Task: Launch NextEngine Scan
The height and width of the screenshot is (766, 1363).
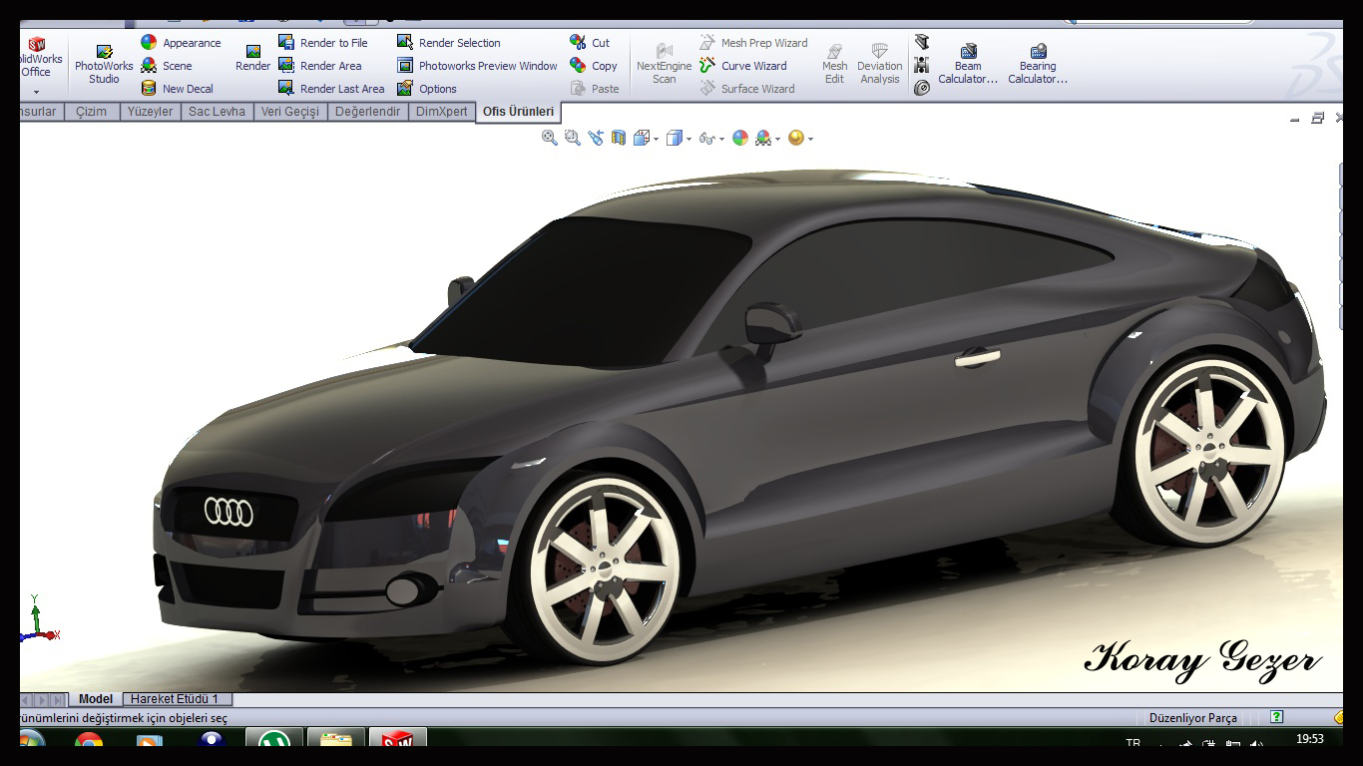Action: 664,65
